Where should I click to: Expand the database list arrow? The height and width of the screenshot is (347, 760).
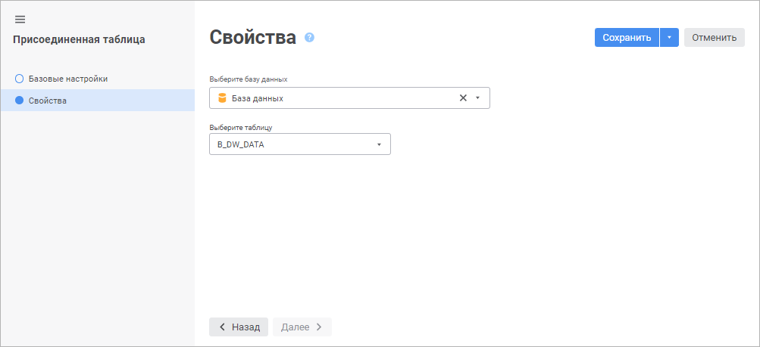pos(477,98)
